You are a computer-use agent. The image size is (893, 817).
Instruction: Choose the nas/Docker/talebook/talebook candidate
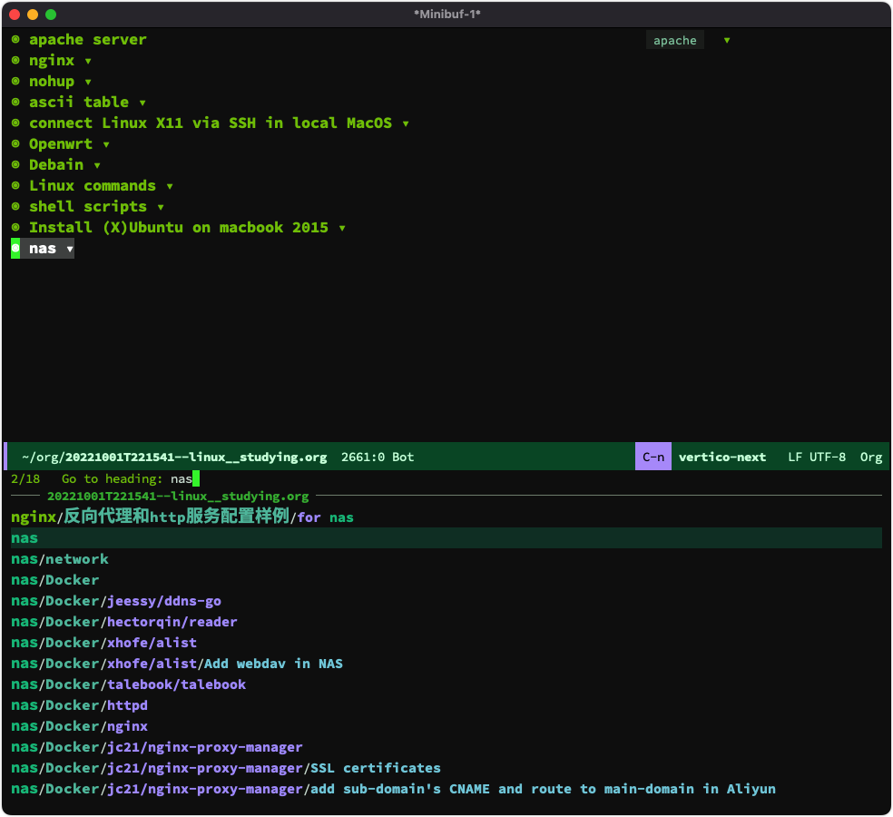tap(129, 684)
